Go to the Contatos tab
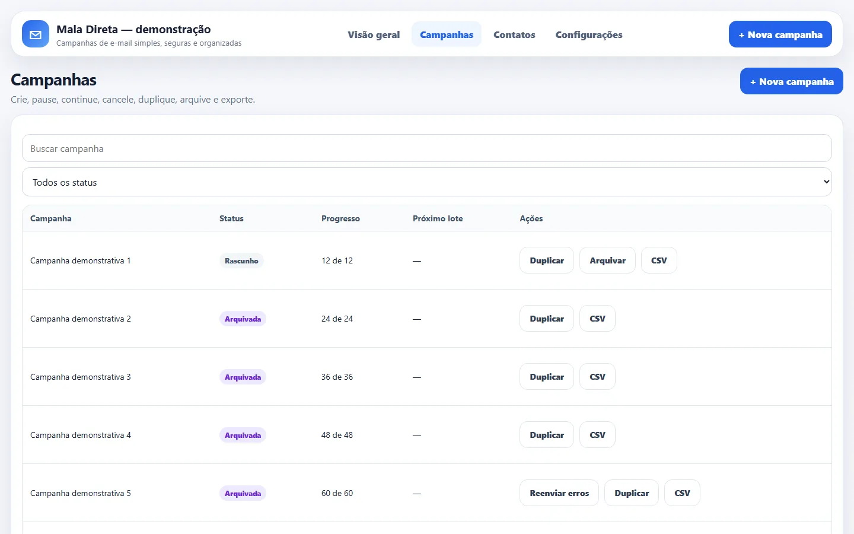Image resolution: width=854 pixels, height=534 pixels. click(x=514, y=34)
